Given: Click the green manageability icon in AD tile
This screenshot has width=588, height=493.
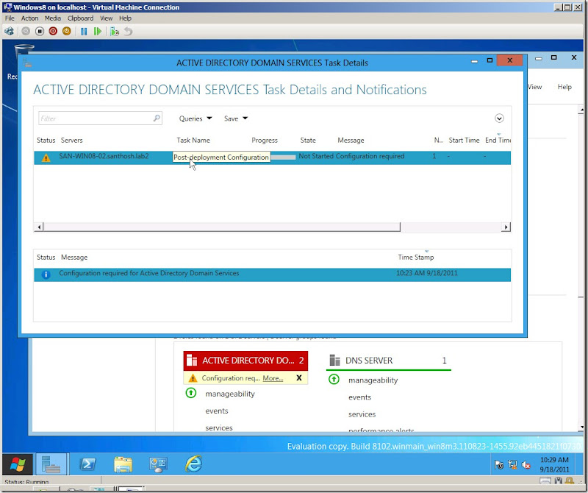Looking at the screenshot, I should click(191, 393).
